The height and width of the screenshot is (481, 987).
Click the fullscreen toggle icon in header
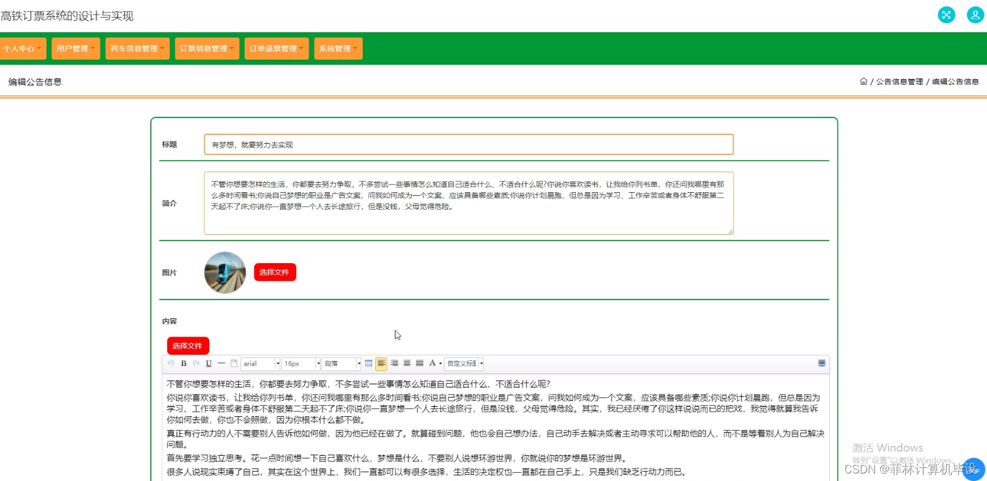click(946, 14)
